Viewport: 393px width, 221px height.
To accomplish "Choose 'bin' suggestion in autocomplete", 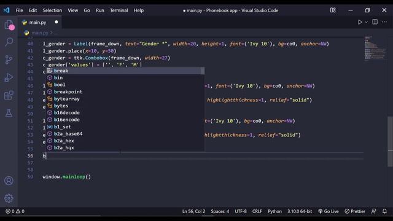I will click(x=125, y=78).
